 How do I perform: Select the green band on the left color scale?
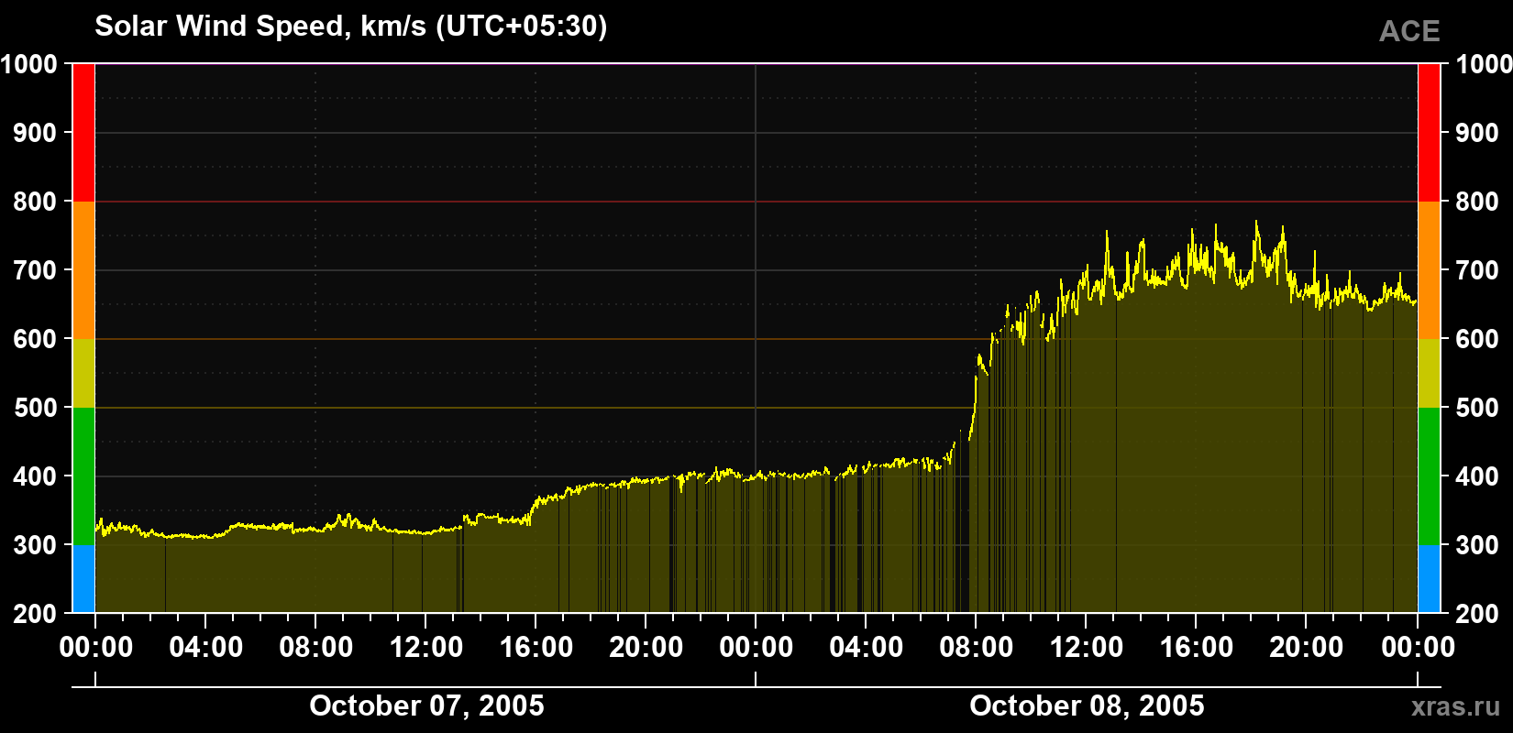point(83,476)
